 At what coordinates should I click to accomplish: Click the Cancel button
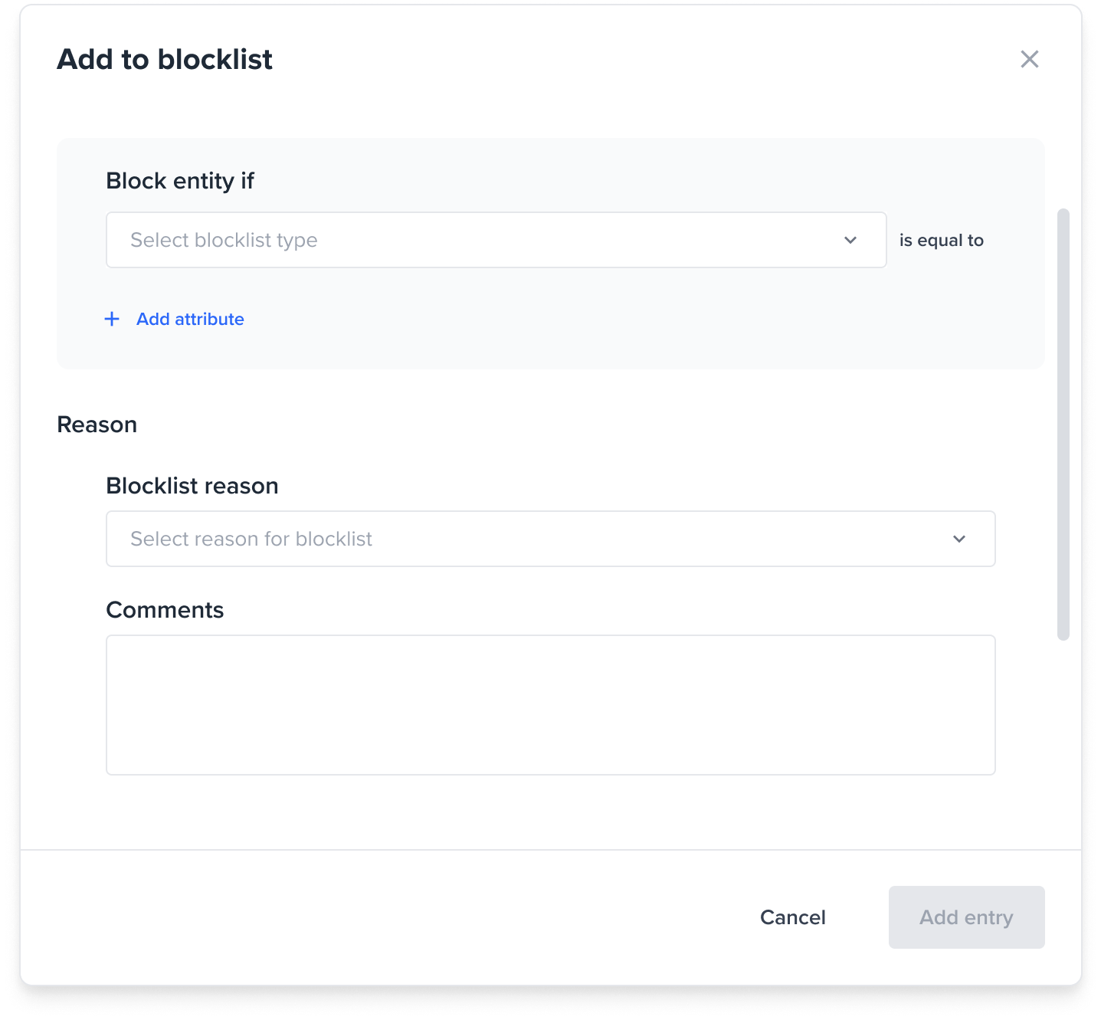coord(792,917)
